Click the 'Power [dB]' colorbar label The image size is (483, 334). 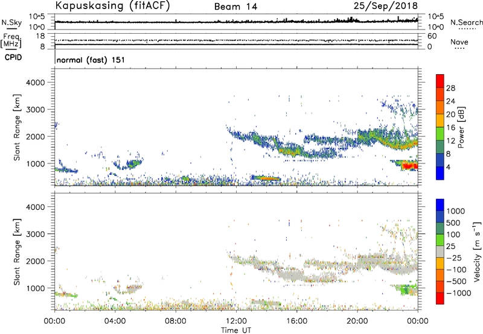[x=461, y=127]
